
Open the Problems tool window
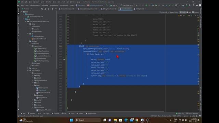tap(31, 113)
